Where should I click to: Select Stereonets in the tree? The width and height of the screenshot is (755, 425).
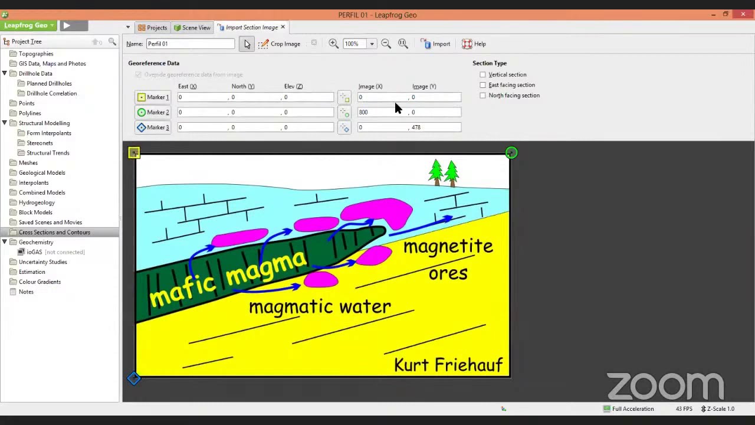pyautogui.click(x=40, y=143)
